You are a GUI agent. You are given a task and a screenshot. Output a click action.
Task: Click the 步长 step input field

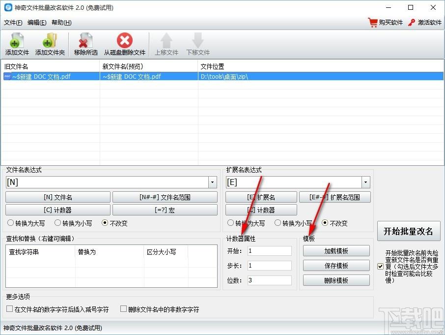coord(269,266)
